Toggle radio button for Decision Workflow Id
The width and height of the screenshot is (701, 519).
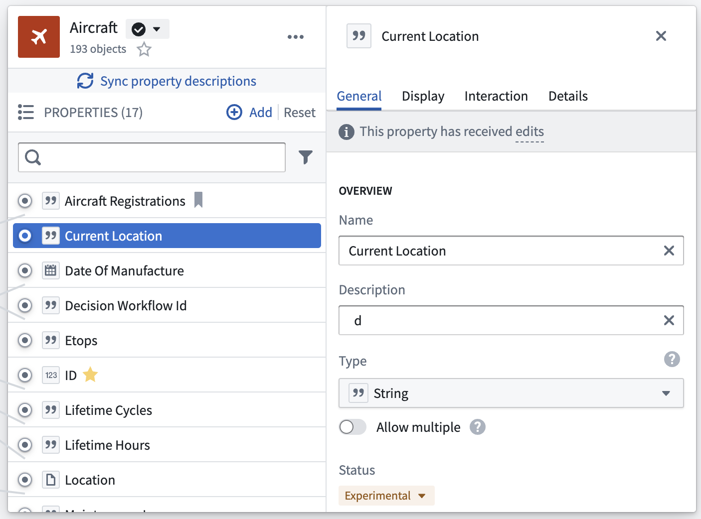[25, 305]
